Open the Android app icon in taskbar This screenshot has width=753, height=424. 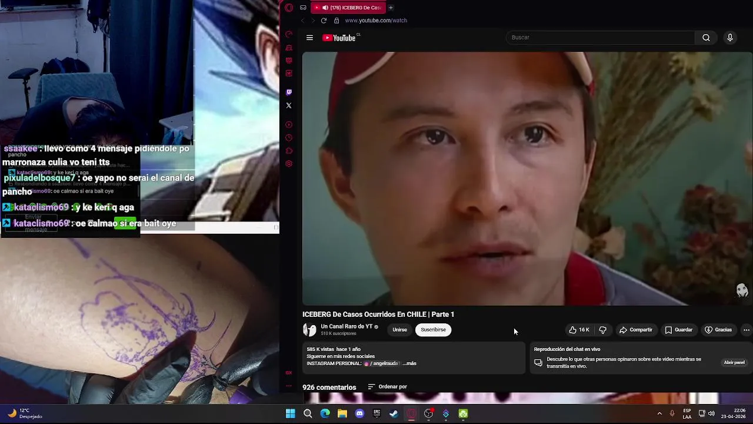[463, 413]
